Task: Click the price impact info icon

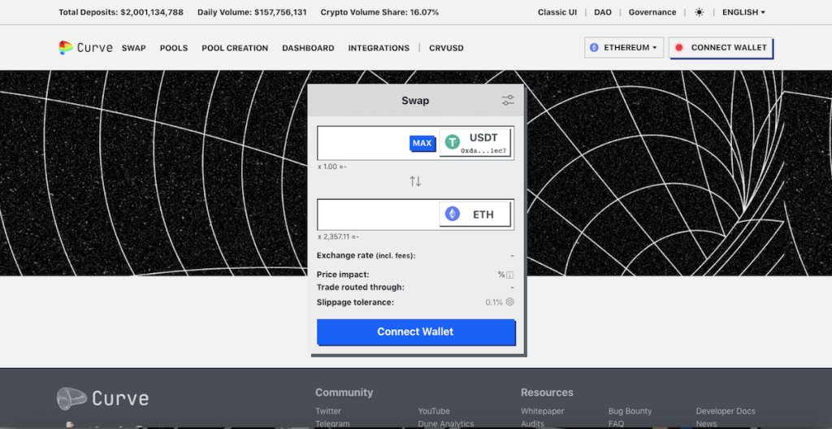Action: tap(510, 275)
